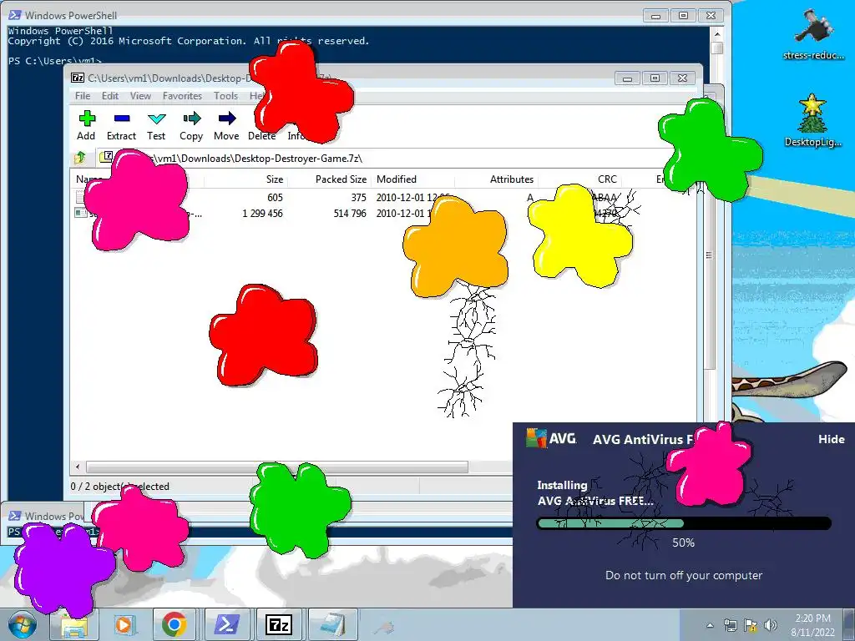
Task: Click the size value 1 299 456
Action: click(x=262, y=213)
